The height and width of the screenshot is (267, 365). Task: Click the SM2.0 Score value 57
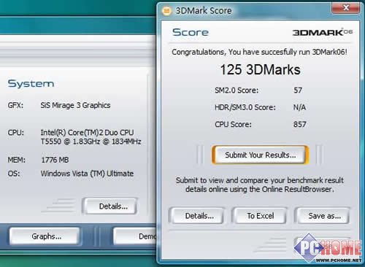[298, 90]
